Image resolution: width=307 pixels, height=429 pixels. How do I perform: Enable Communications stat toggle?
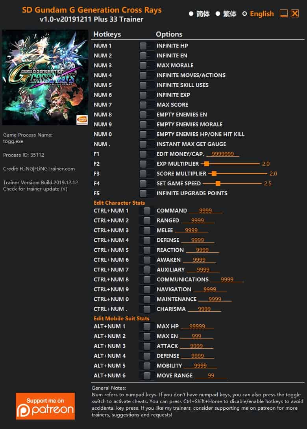click(147, 279)
